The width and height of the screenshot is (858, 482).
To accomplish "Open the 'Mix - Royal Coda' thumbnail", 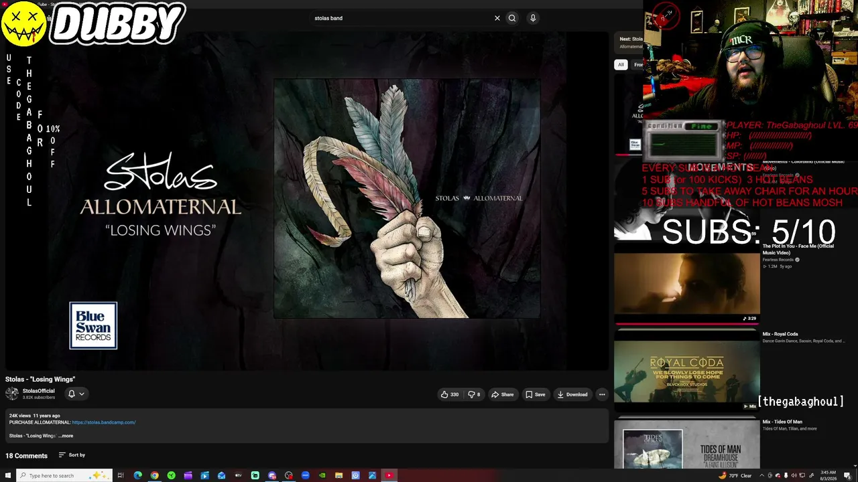I will 687,370.
